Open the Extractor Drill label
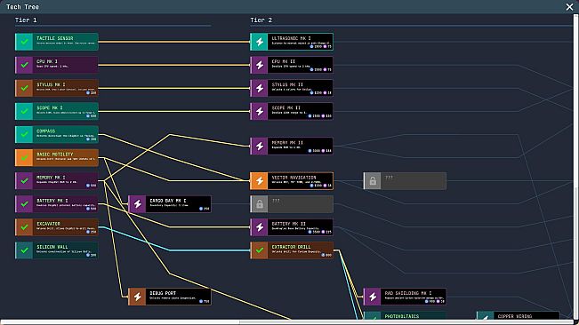Viewport: 579px width, 325px height. tap(292, 247)
